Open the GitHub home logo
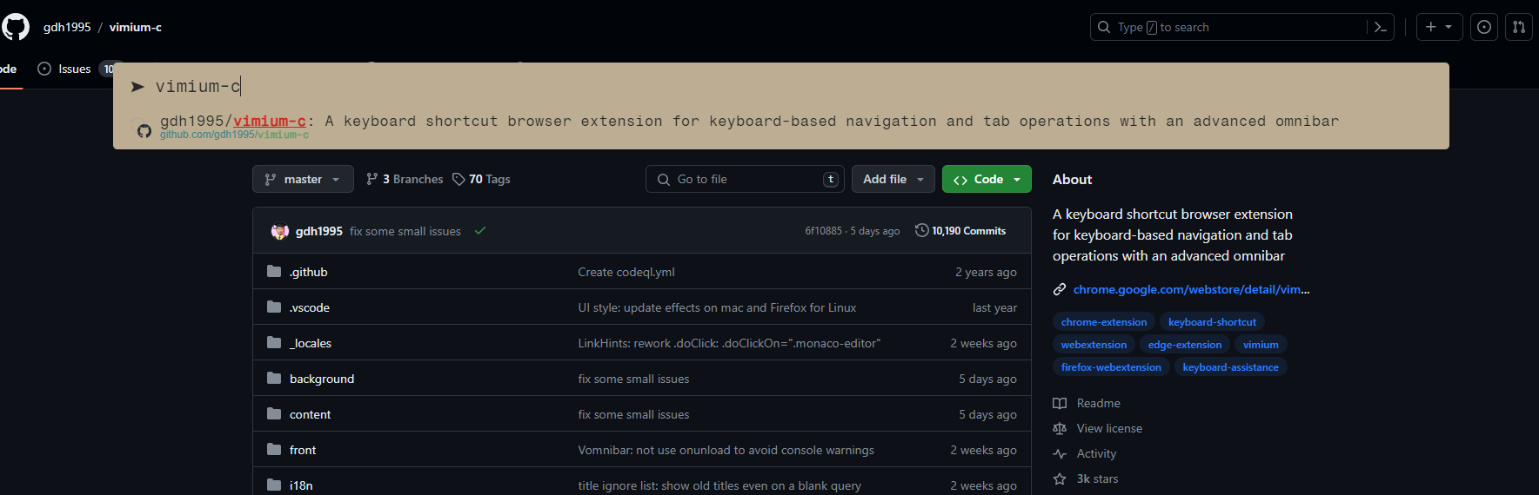Image resolution: width=1539 pixels, height=495 pixels. pos(16,27)
